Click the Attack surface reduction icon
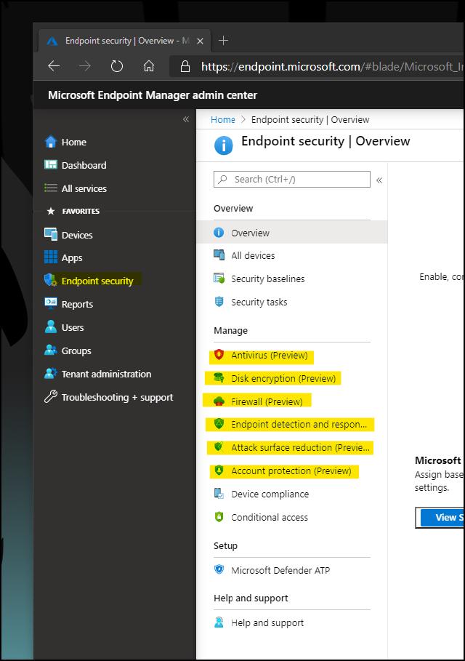Image resolution: width=465 pixels, height=661 pixels. 219,447
